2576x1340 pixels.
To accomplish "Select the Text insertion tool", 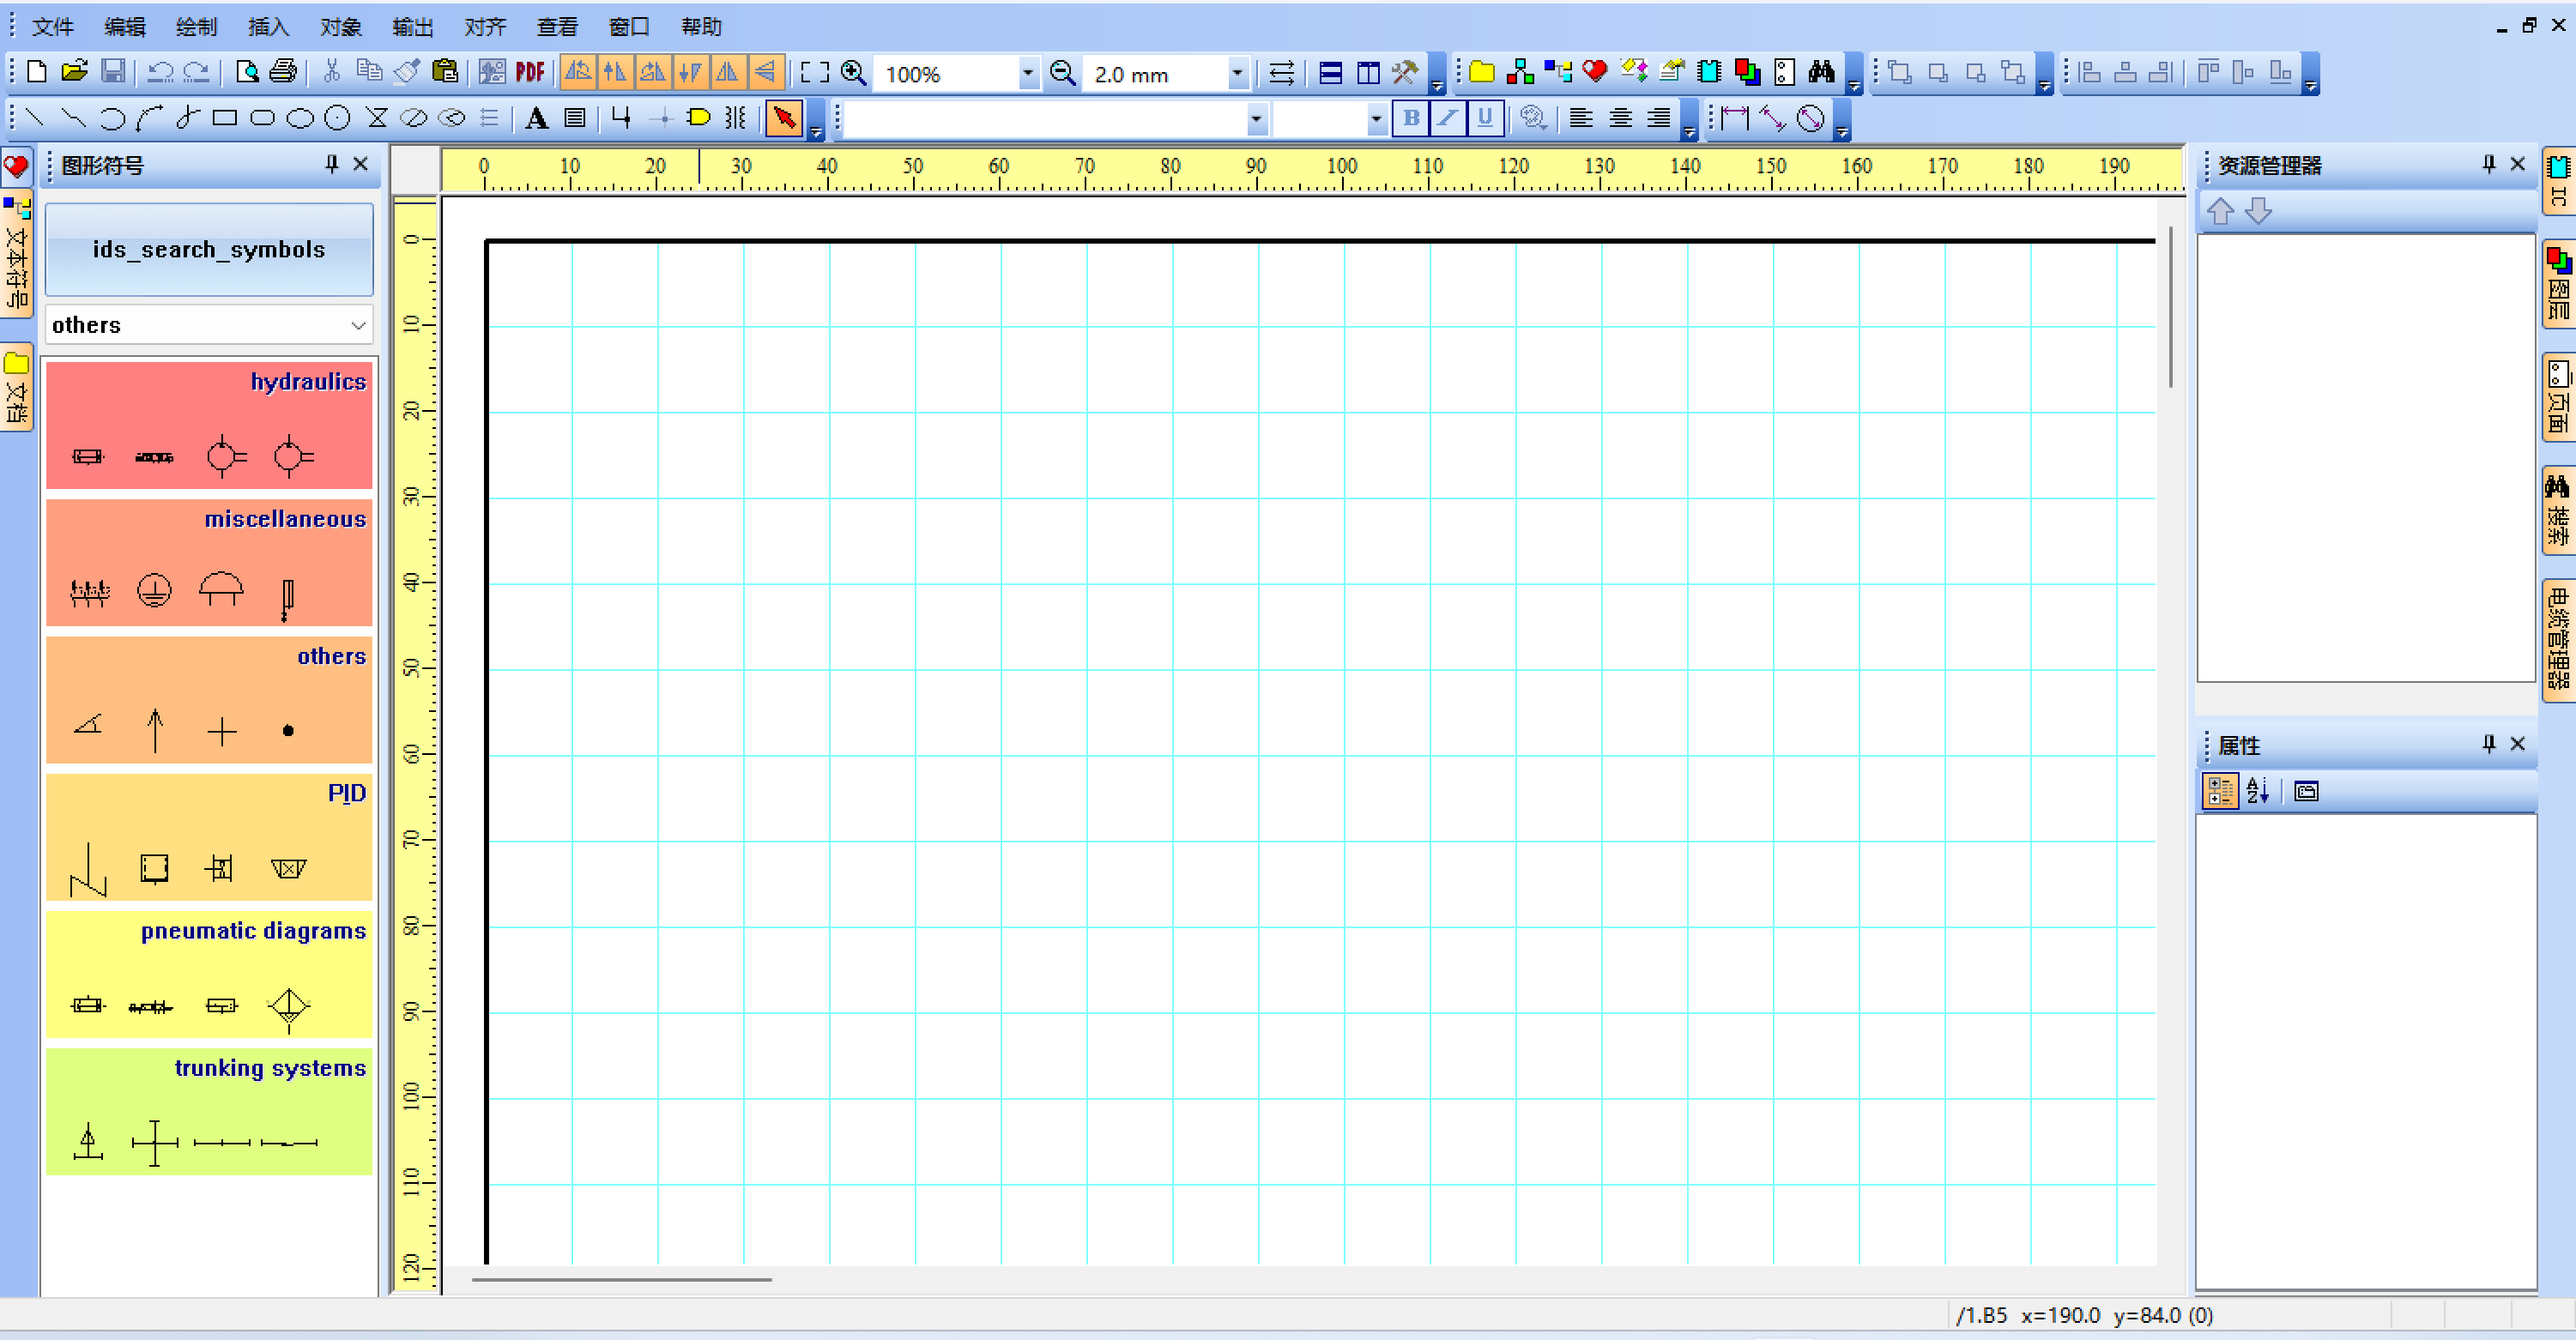I will click(x=537, y=118).
